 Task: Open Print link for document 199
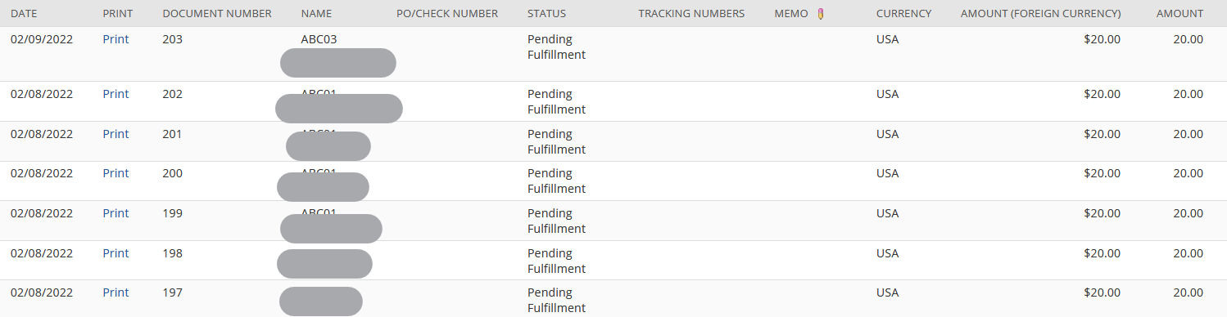(115, 213)
